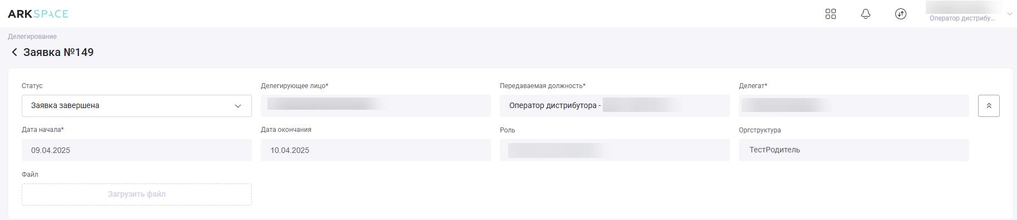1017x220 pixels.
Task: Expand the user profile dropdown arrow
Action: point(1010,14)
